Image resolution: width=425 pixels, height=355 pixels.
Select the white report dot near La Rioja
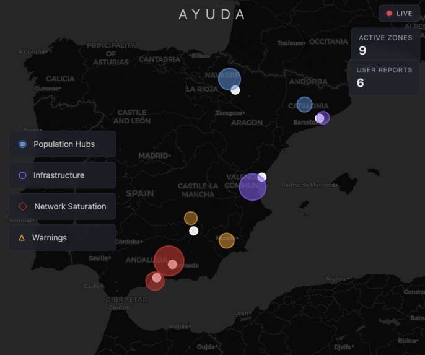[x=235, y=90]
